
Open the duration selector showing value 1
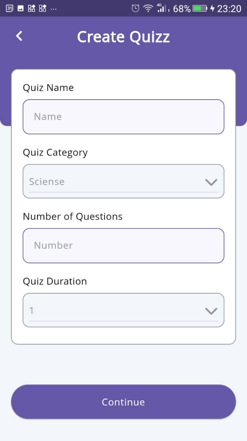(x=123, y=310)
